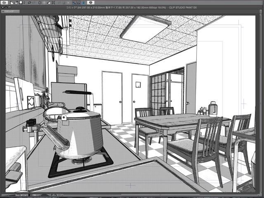Open the help question mark button

coord(91,2)
